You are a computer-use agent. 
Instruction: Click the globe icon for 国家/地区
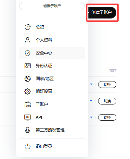click(x=28, y=79)
